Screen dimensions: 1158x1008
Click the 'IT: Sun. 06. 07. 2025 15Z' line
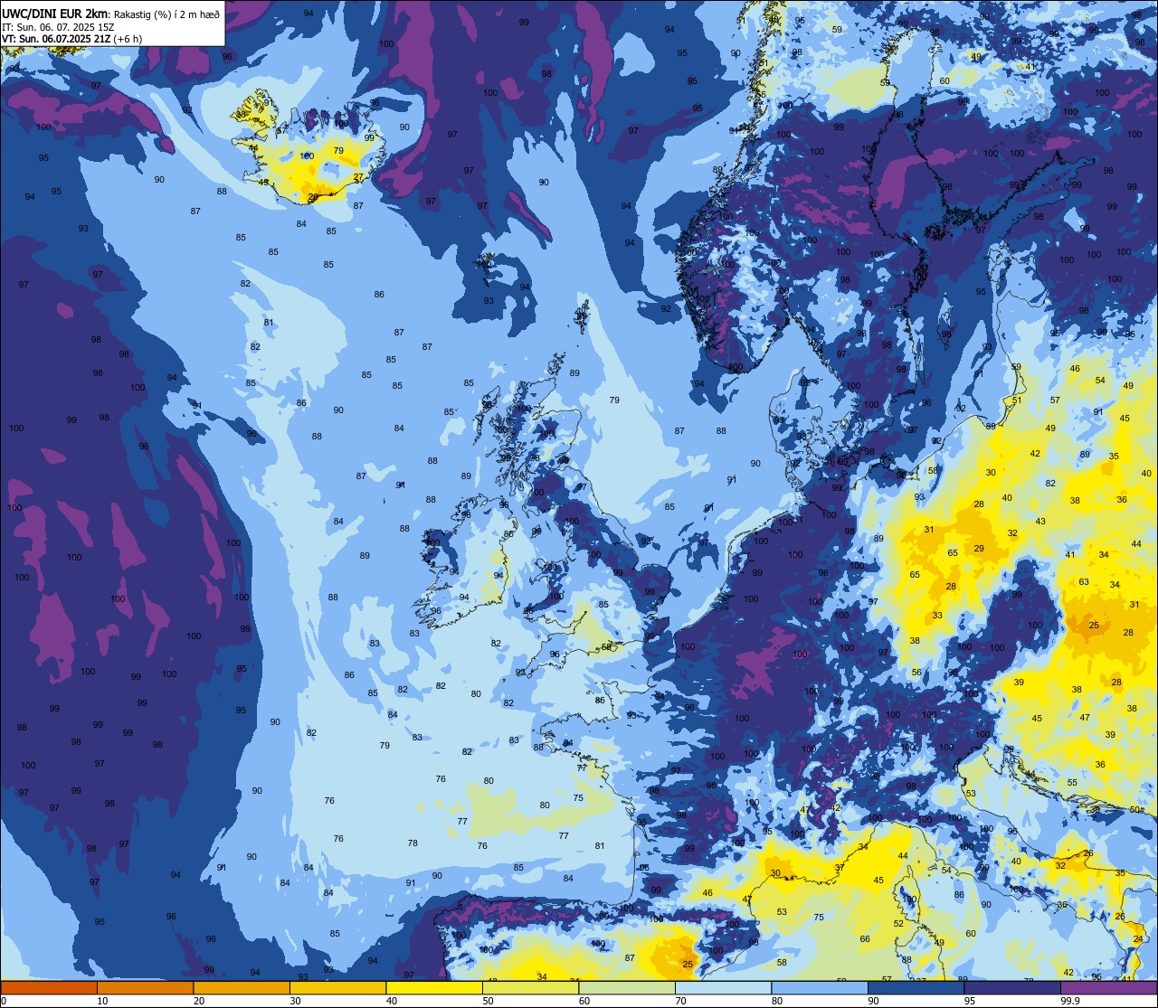[x=57, y=27]
